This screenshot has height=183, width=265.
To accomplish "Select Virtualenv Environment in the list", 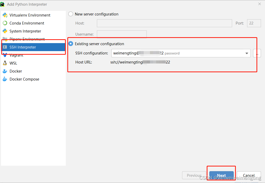I will point(33,15).
